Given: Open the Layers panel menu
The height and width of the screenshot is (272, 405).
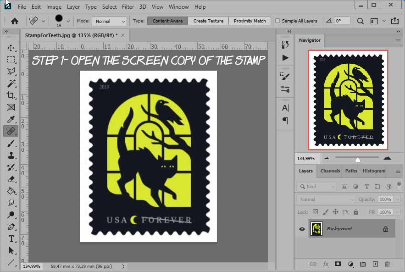Looking at the screenshot, I should tap(398, 171).
